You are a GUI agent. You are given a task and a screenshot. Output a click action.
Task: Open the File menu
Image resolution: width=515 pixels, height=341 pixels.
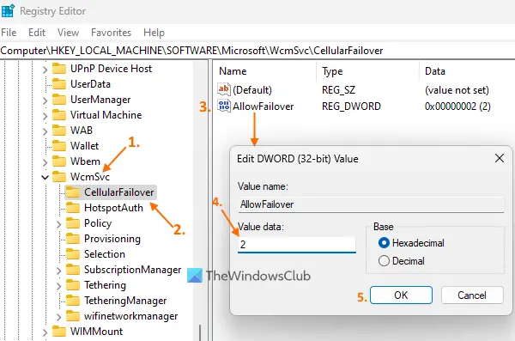pyautogui.click(x=9, y=33)
